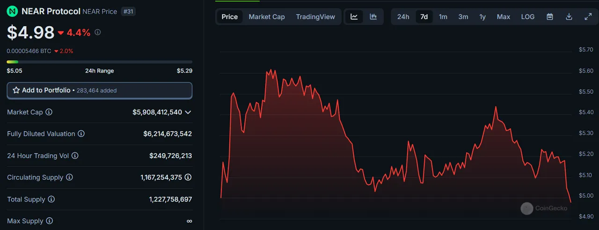Click the $5.00 y-axis label
The height and width of the screenshot is (230, 599).
586,195
